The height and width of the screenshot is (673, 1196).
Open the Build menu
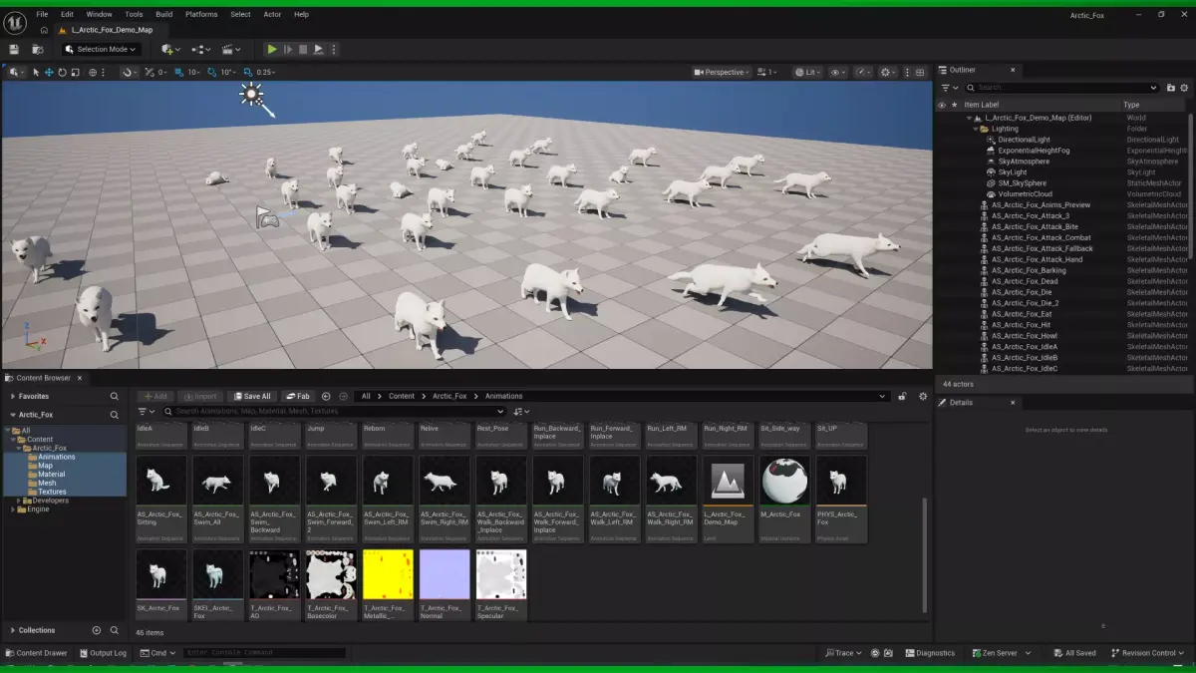164,14
